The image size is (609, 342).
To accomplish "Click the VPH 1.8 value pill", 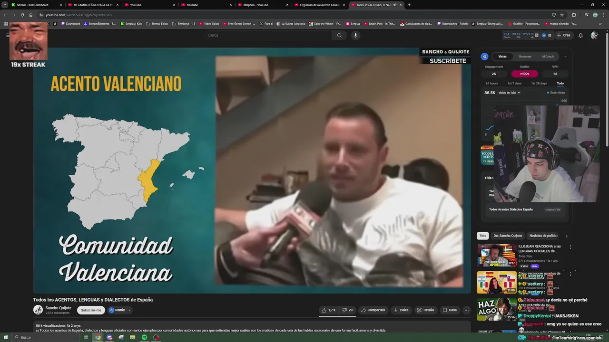I will click(x=555, y=74).
